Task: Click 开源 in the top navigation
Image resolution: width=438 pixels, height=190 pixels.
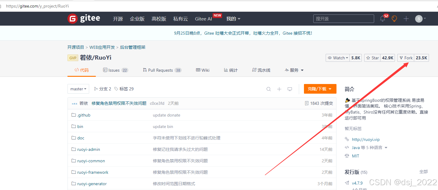Action: point(118,19)
